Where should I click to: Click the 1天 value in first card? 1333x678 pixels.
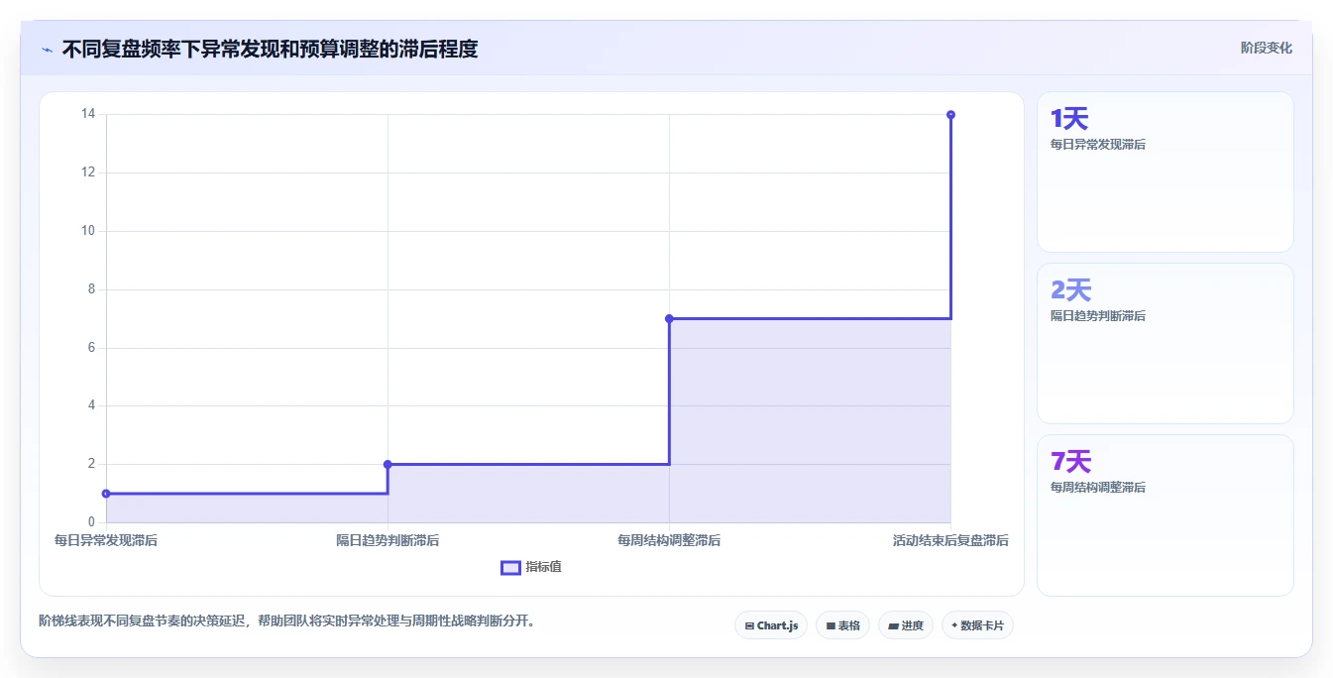pyautogui.click(x=1069, y=119)
